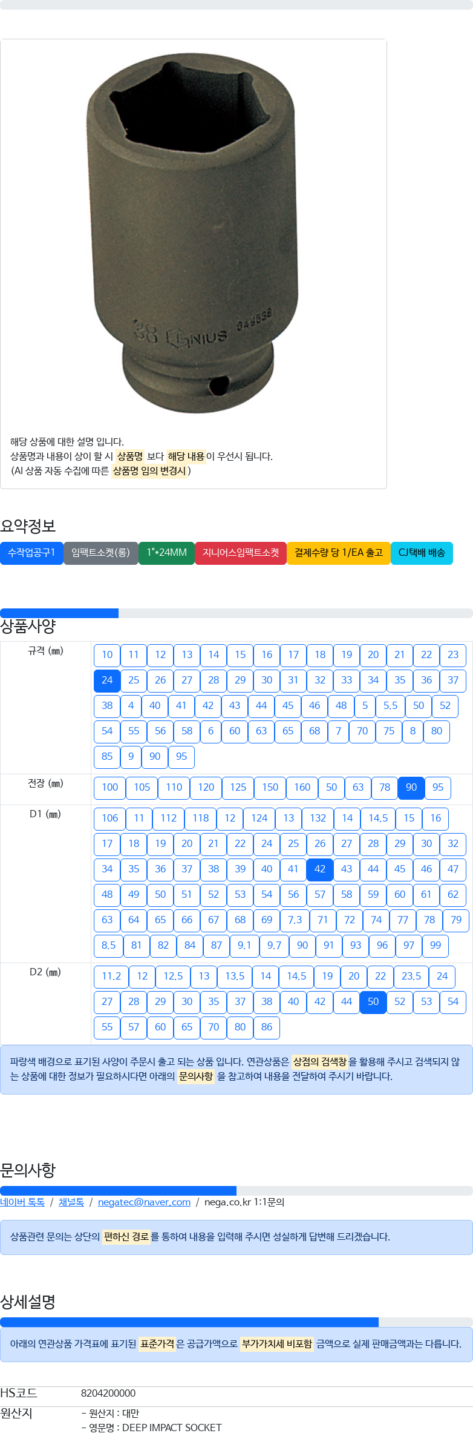The height and width of the screenshot is (1436, 473).
Task: Click the 상품사양 progress bar
Action: 236,613
